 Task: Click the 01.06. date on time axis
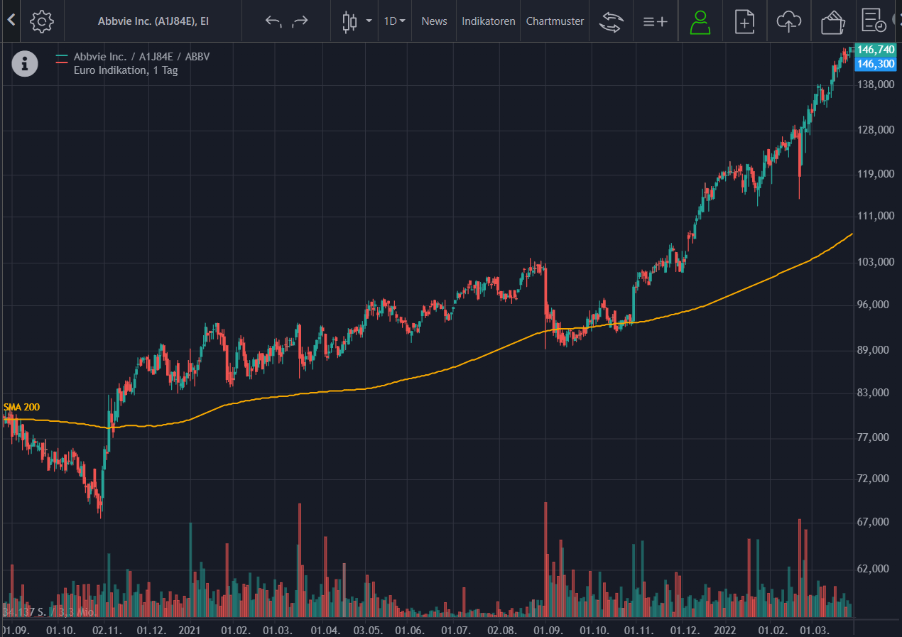(411, 630)
